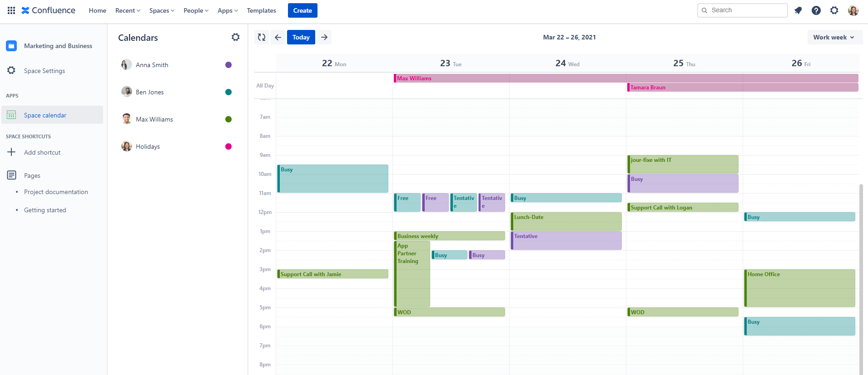Toggle Ben Jones teal calendar dot

pyautogui.click(x=228, y=92)
